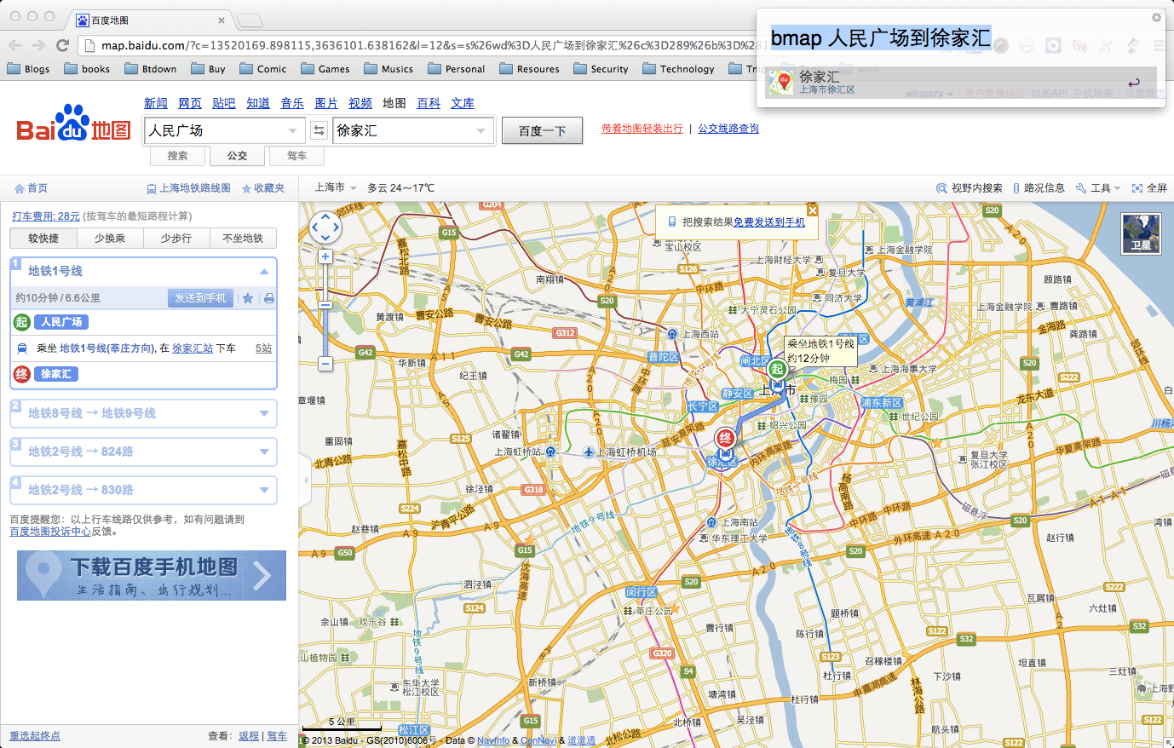Open the 图片 navigation link

pyautogui.click(x=326, y=103)
